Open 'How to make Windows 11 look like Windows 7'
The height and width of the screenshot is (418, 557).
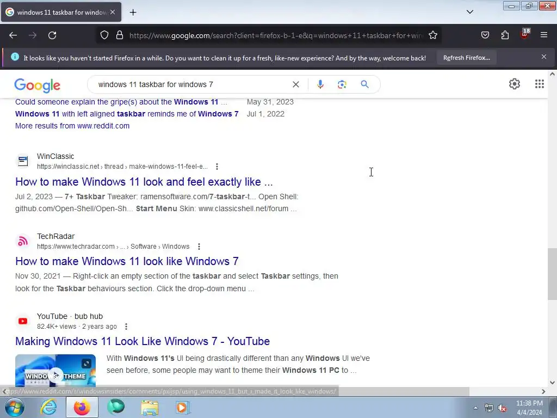pos(127,261)
